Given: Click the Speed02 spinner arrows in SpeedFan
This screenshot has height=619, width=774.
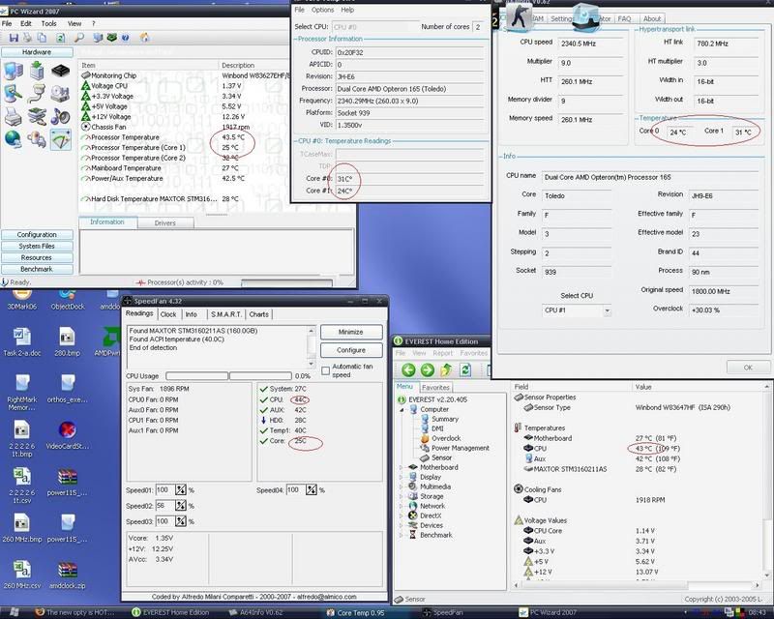Looking at the screenshot, I should (181, 506).
